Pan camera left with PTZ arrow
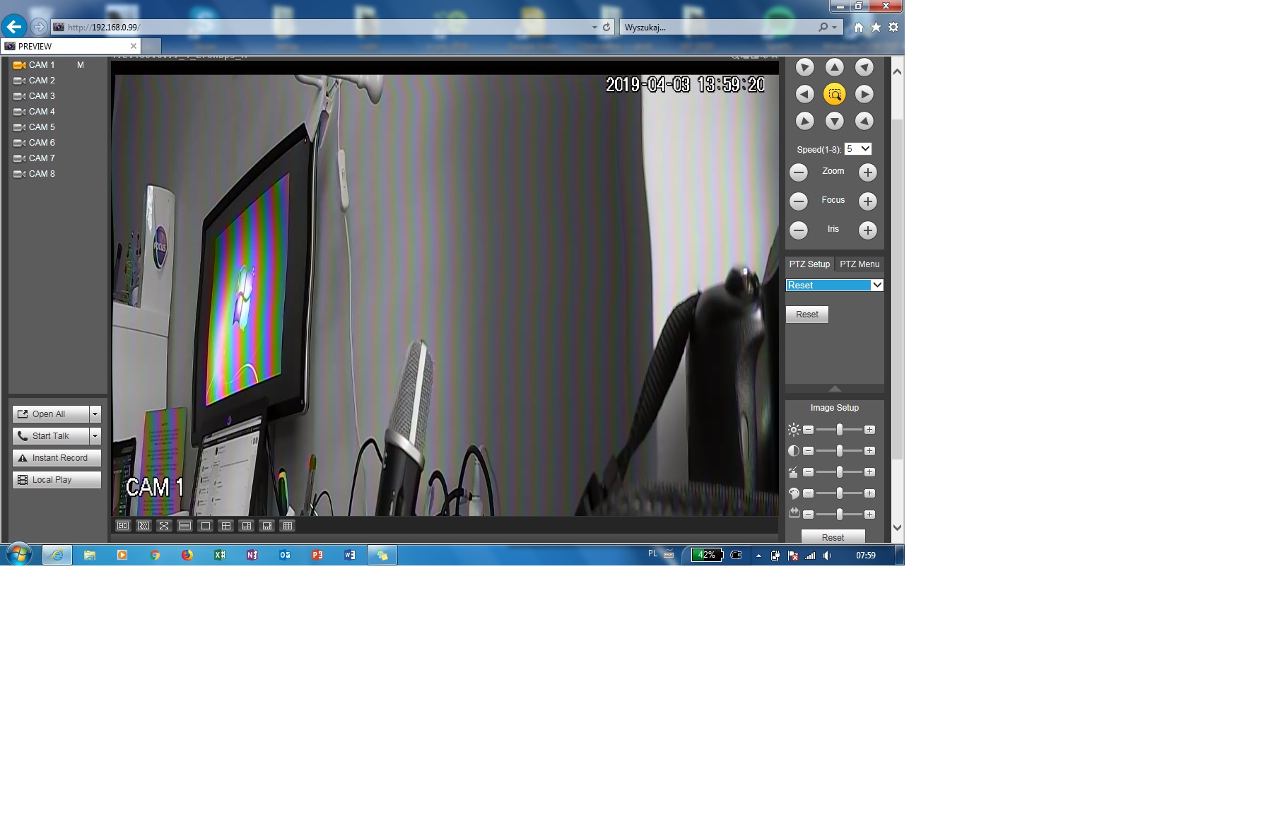1285x827 pixels. coord(804,94)
